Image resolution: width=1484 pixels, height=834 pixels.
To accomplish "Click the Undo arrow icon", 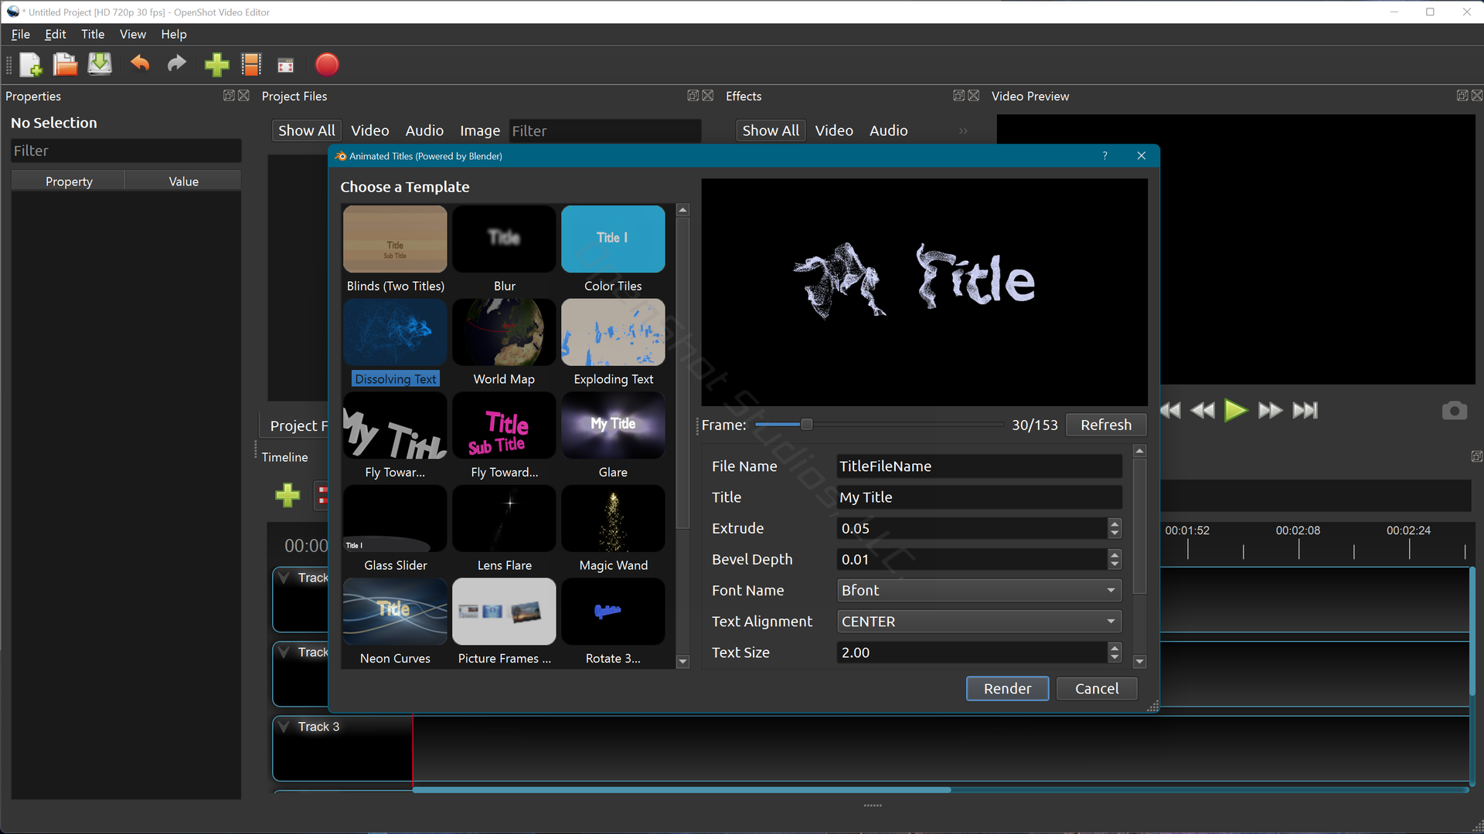I will coord(140,65).
